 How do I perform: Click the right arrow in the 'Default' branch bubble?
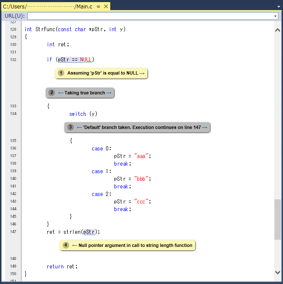204,127
